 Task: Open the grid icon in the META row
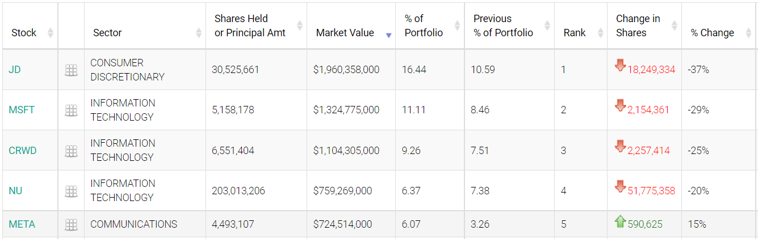tap(71, 225)
